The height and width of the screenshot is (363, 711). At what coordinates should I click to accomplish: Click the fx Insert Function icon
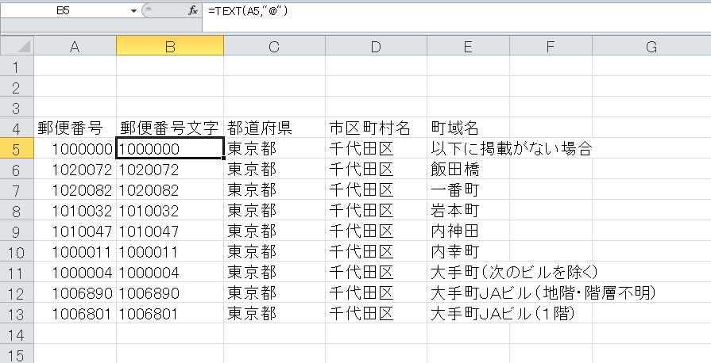tap(193, 11)
